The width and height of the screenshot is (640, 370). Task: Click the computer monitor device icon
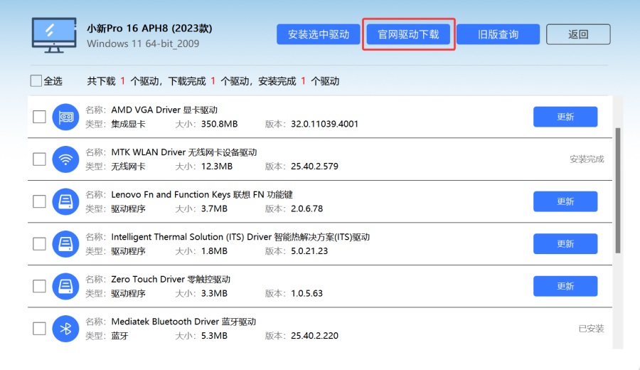click(54, 35)
